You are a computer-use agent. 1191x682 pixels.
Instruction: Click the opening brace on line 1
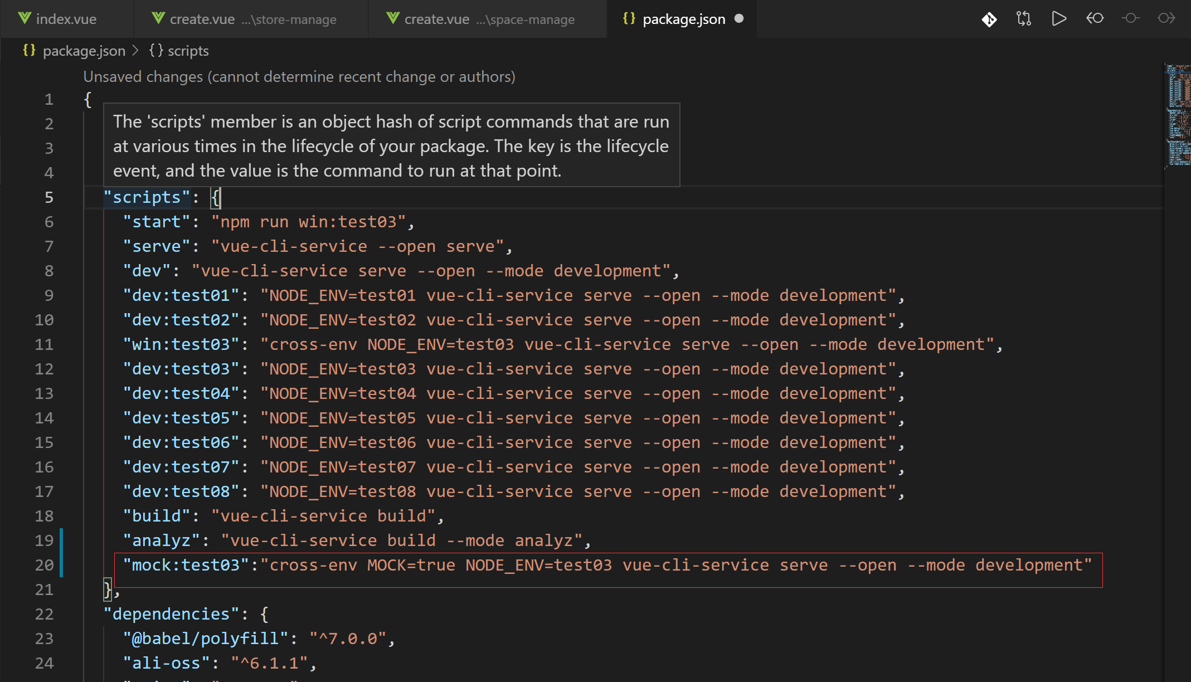[x=87, y=100]
